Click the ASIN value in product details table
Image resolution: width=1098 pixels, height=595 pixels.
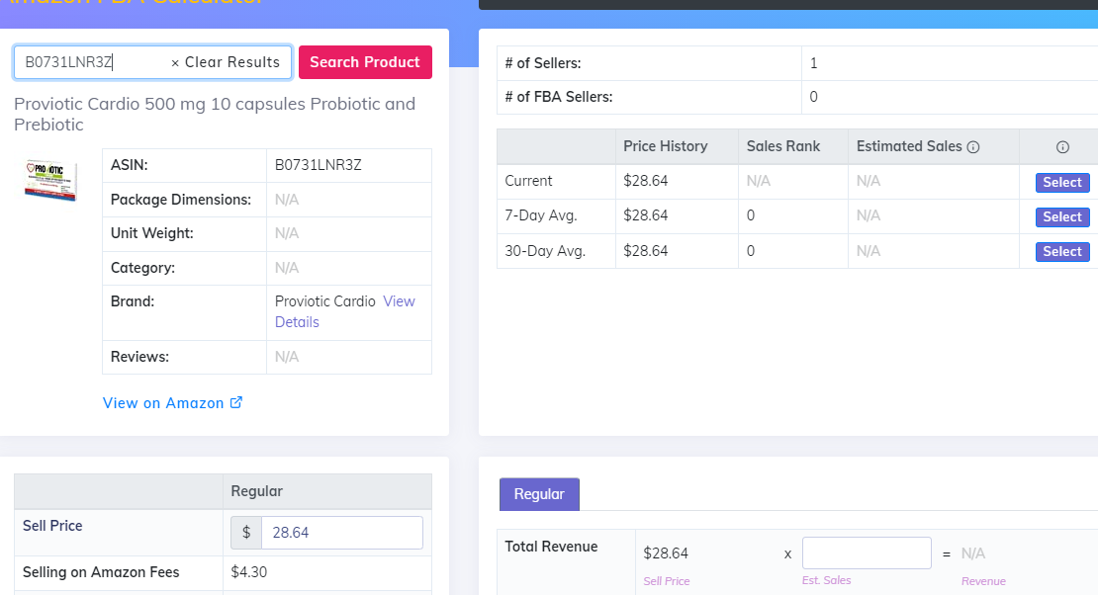[318, 165]
